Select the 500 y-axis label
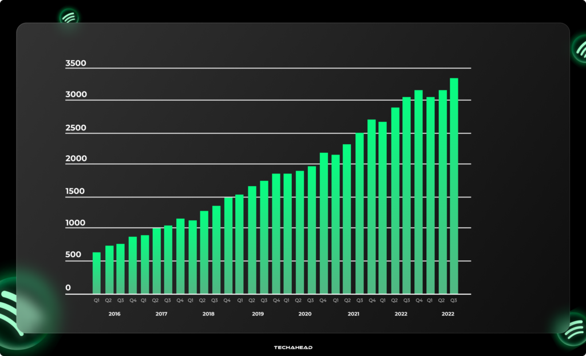The image size is (586, 356). tap(73, 255)
